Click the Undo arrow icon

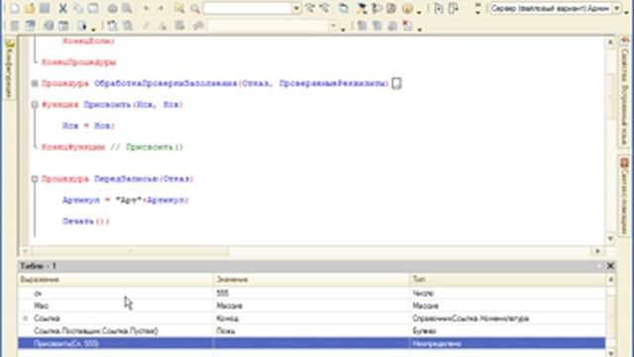pos(146,8)
